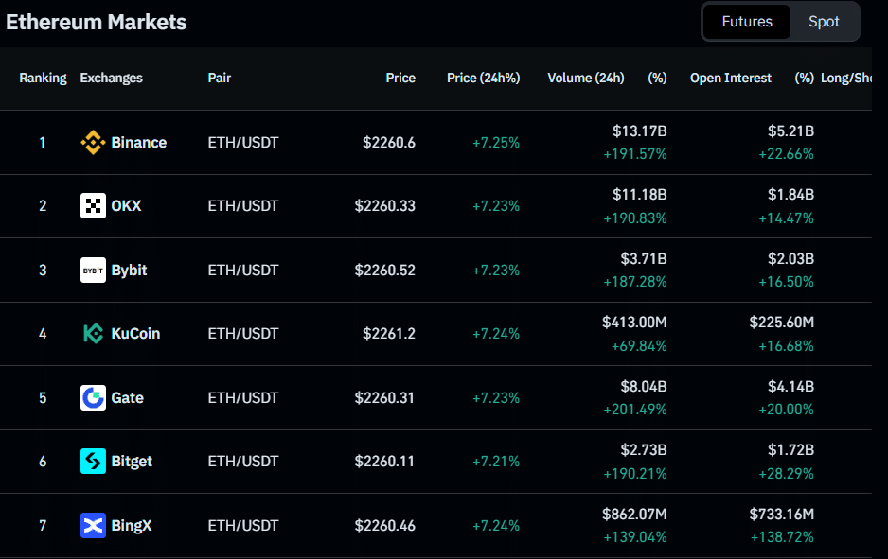Click the Exchanges column header
This screenshot has height=559, width=888.
111,79
